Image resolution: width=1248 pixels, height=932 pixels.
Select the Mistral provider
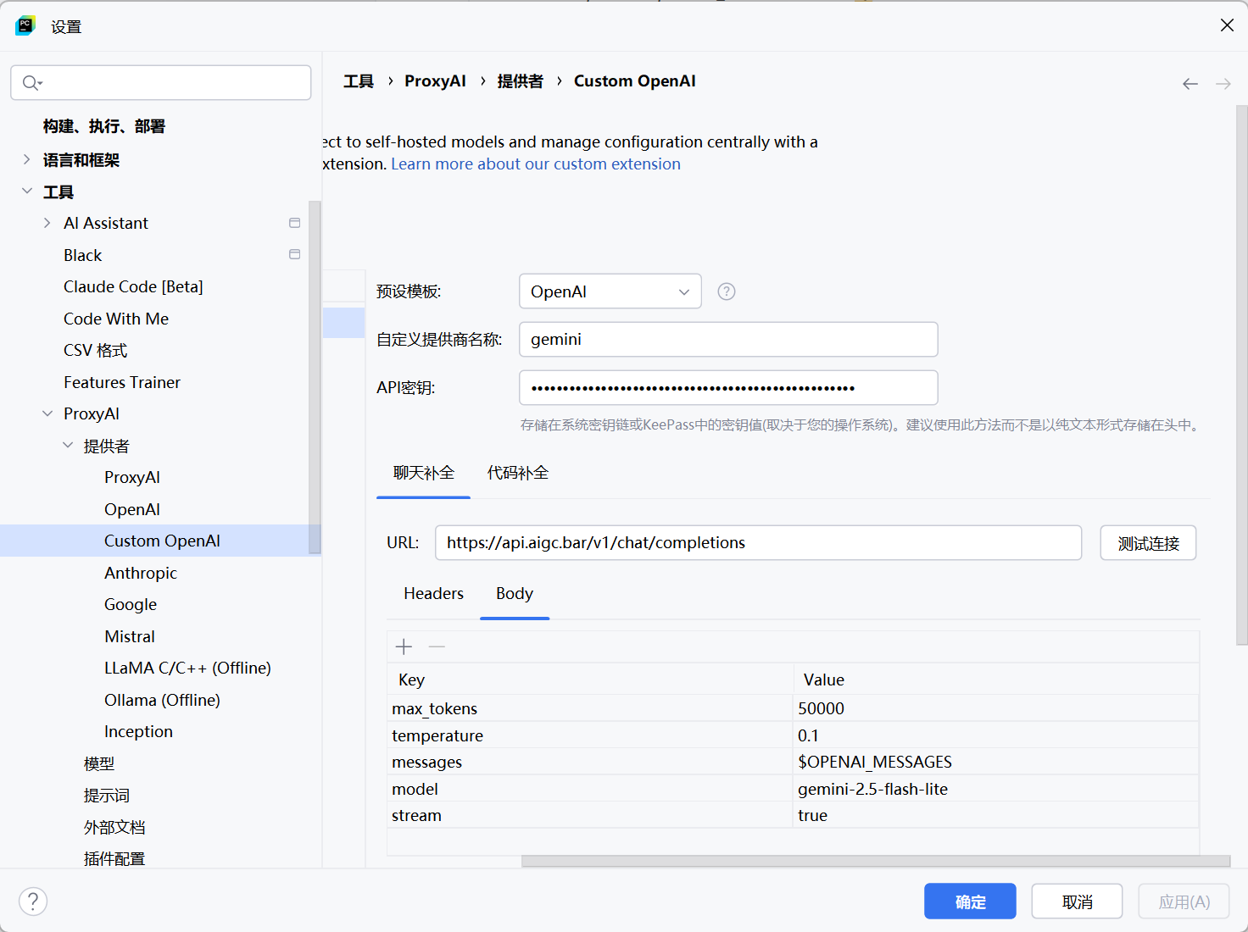point(130,636)
